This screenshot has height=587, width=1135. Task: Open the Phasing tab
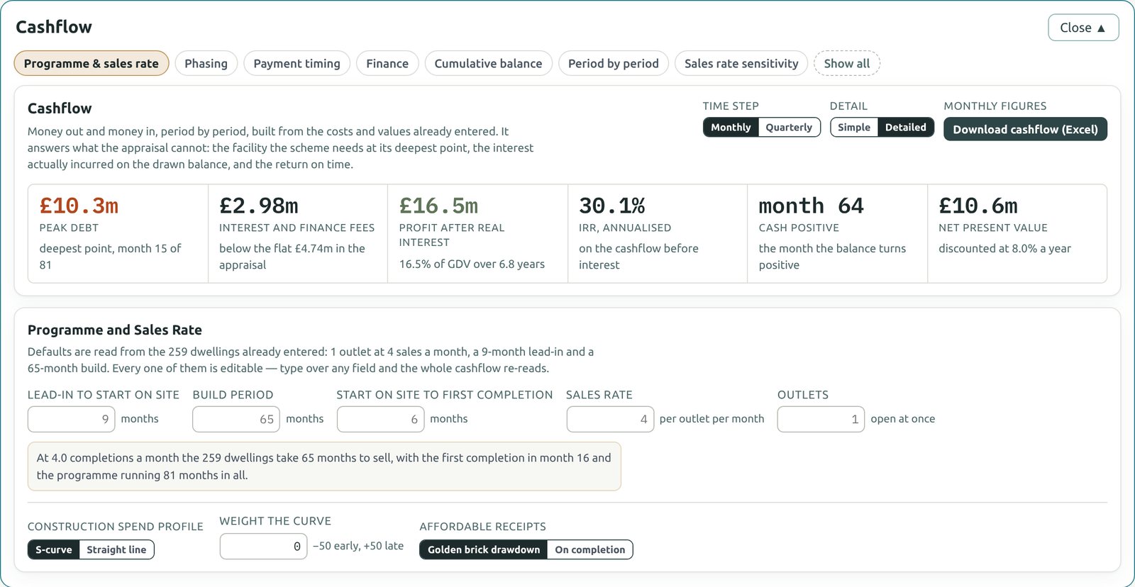click(x=206, y=63)
